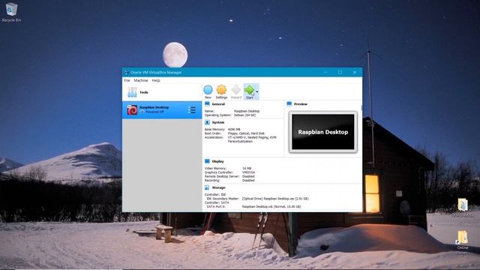Start the VM with the green arrow
This screenshot has width=480, height=270.
tap(250, 90)
